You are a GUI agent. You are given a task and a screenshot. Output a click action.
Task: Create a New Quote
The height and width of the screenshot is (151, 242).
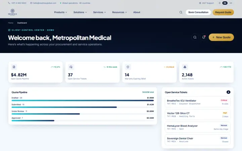point(221,37)
